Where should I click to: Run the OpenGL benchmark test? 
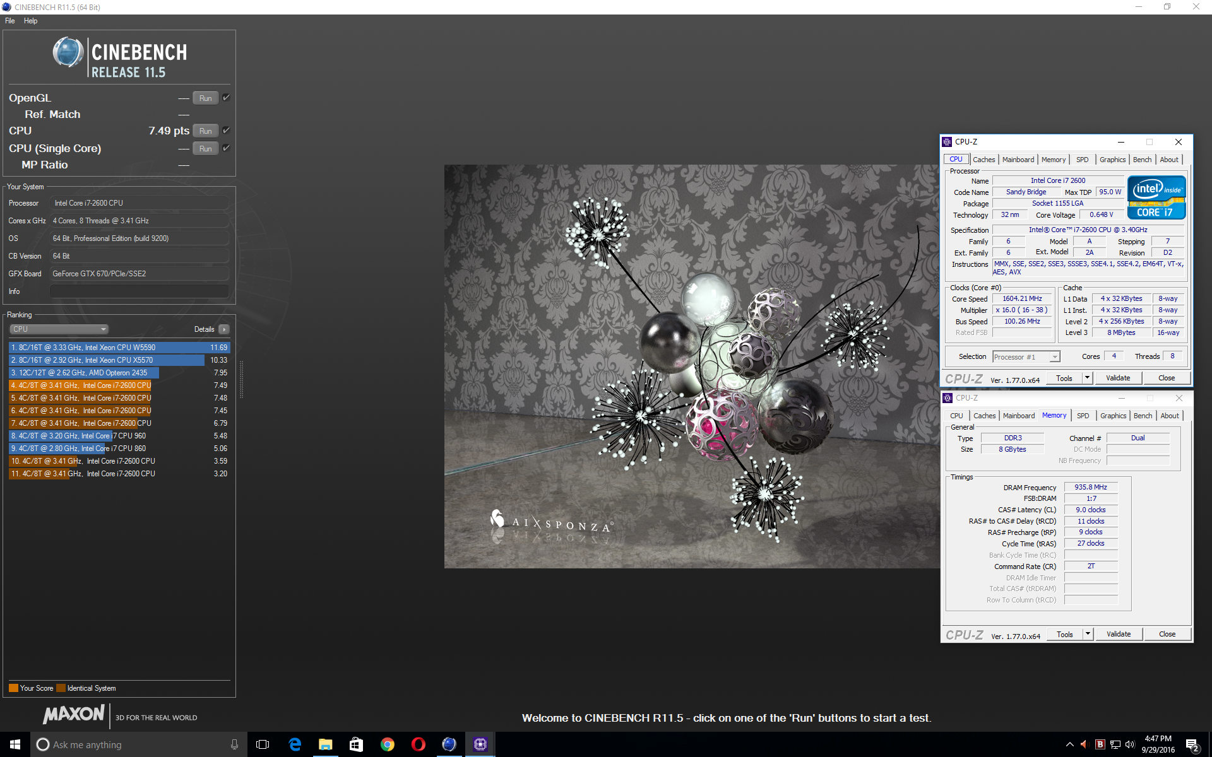tap(206, 98)
